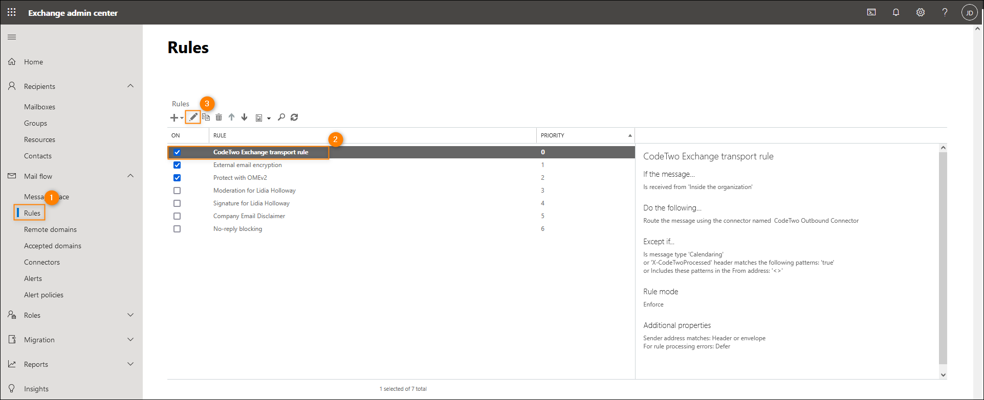The width and height of the screenshot is (984, 400).
Task: Open the new rule dropdown arrow
Action: point(182,119)
